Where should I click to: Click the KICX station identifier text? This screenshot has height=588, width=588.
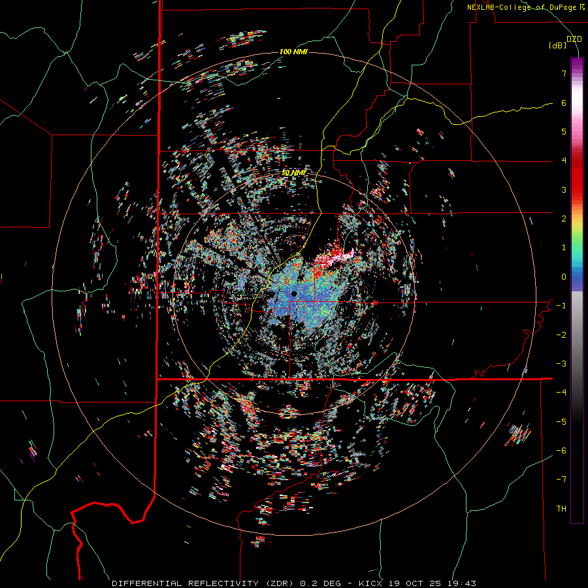pos(371,583)
